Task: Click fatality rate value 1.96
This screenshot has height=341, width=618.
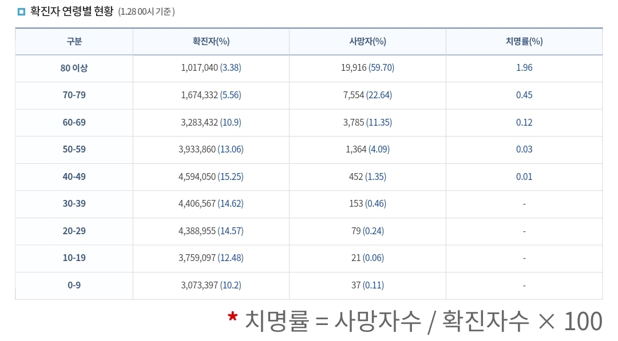Action: click(524, 67)
